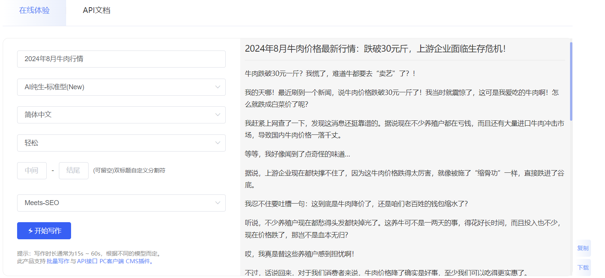
Task: Click the 结尾 separator input field
Action: coord(74,171)
